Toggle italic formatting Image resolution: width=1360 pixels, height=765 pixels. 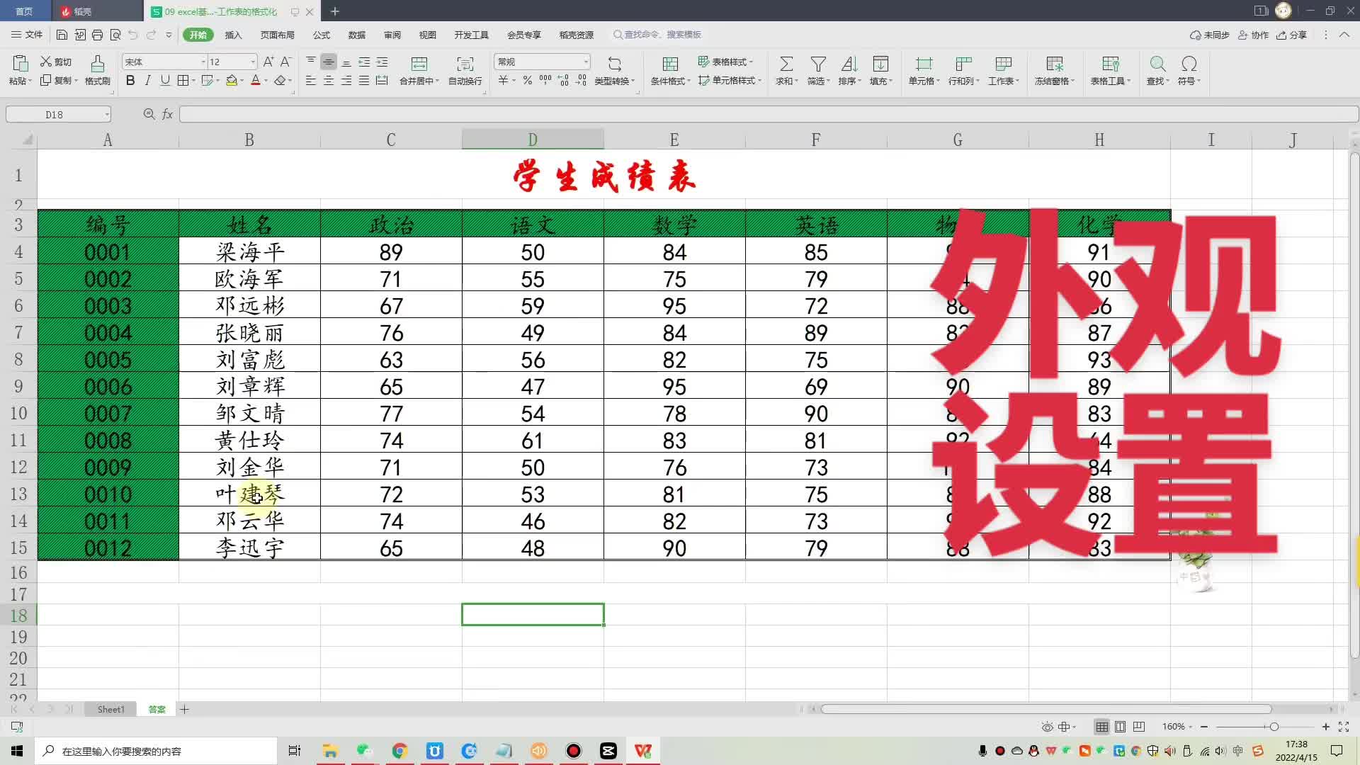[147, 81]
